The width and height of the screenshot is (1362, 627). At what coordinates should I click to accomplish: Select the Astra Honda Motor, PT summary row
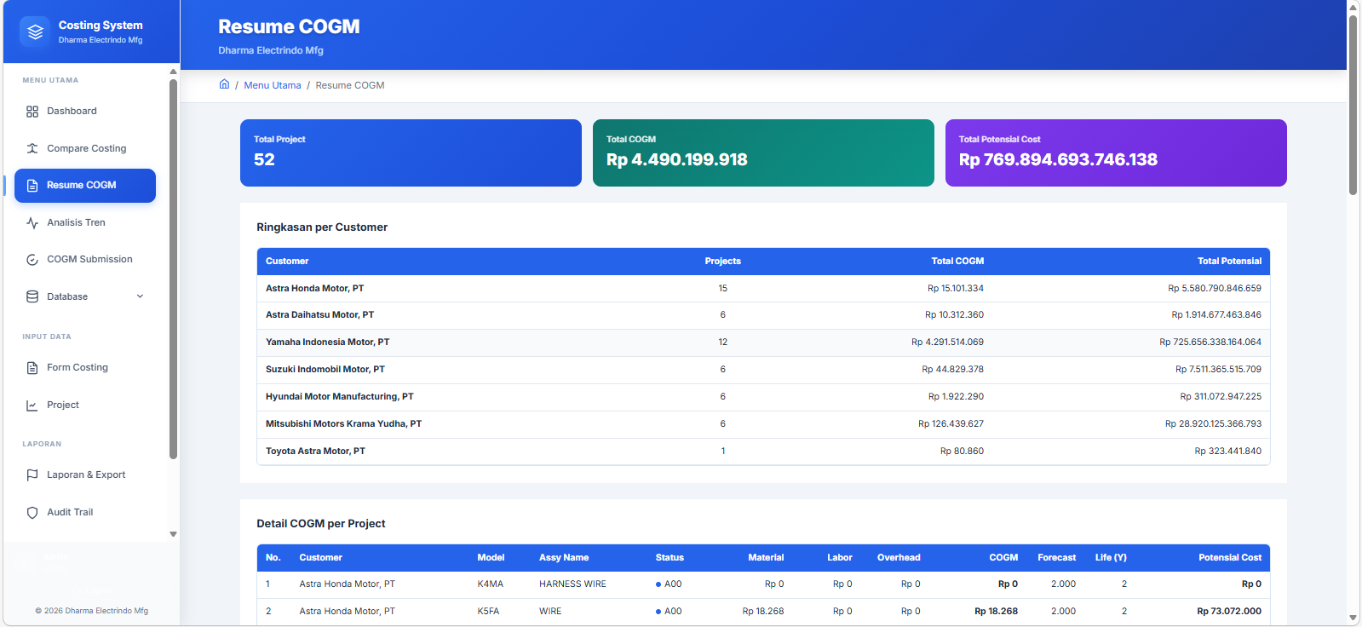pyautogui.click(x=763, y=289)
